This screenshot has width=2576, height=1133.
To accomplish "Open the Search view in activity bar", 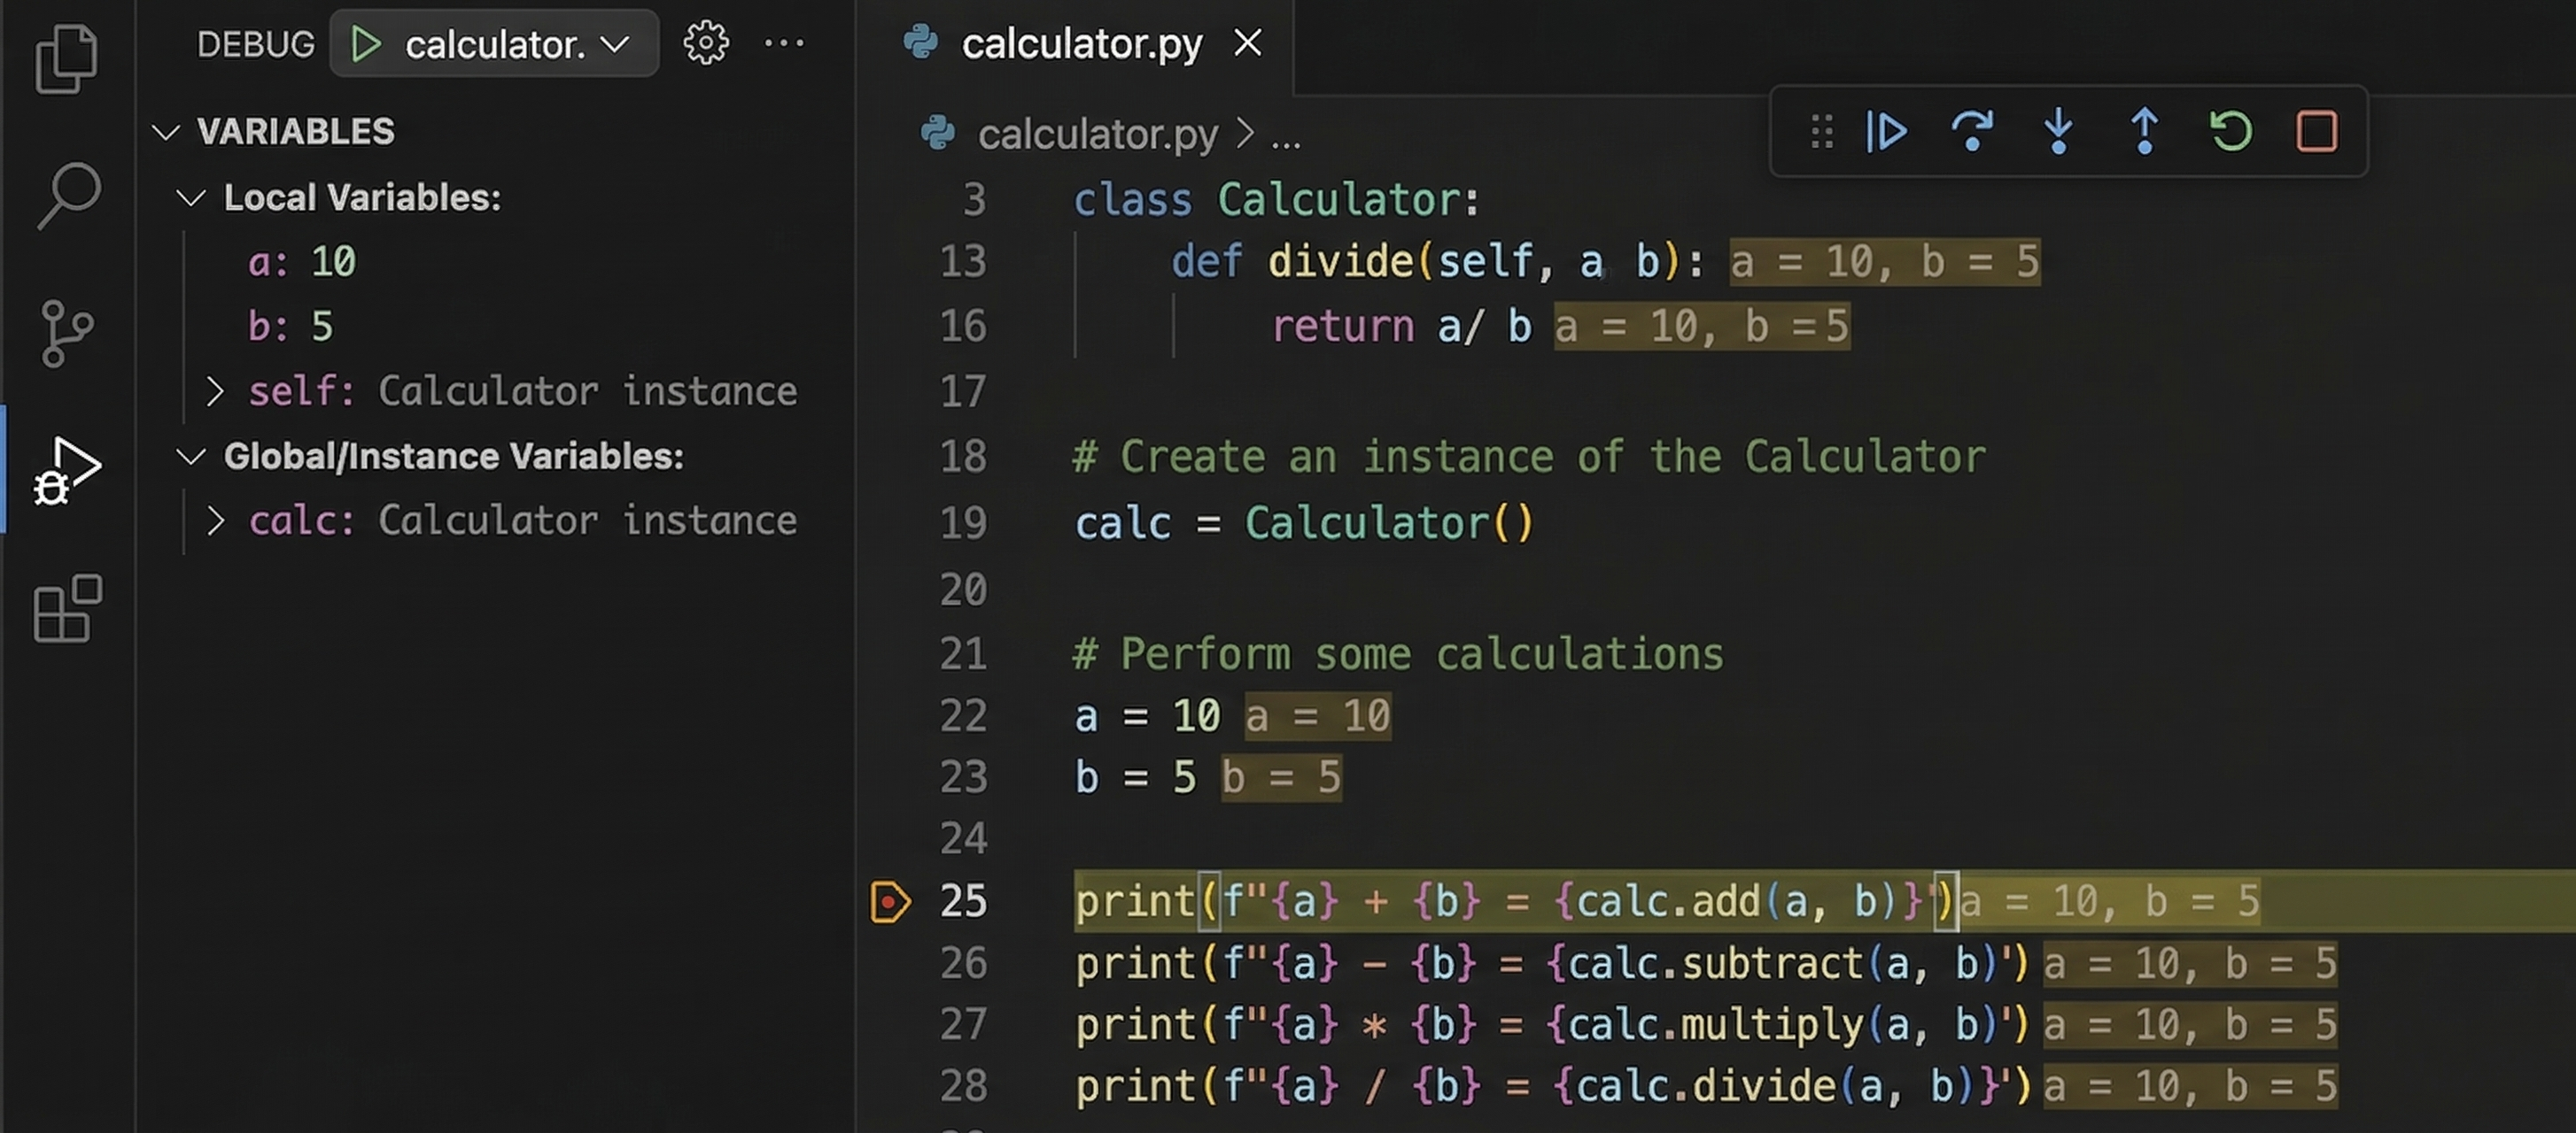I will (68, 195).
